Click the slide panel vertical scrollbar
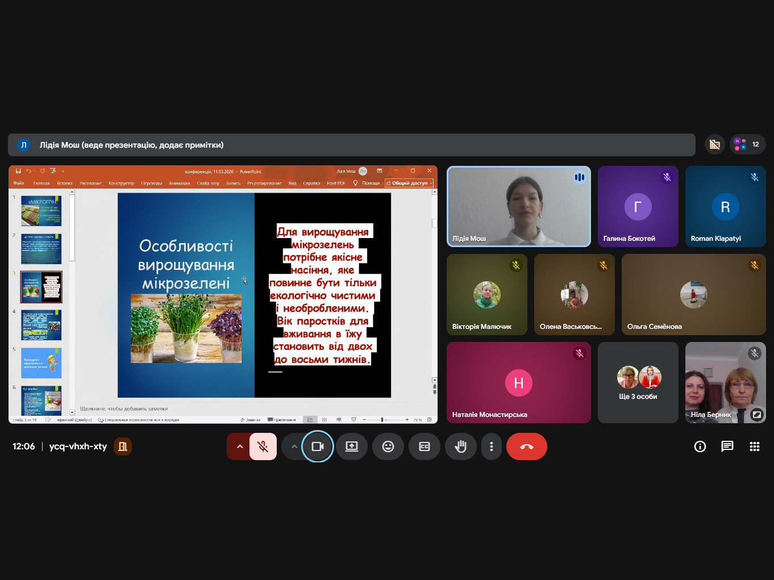774x580 pixels. (72, 302)
